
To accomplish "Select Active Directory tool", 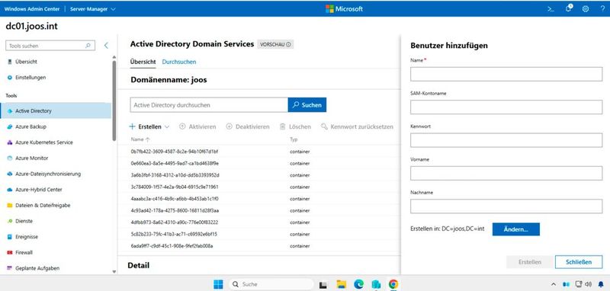I will click(x=56, y=110).
